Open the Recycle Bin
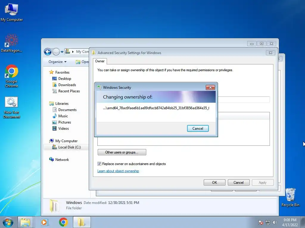305x228 pixels. point(290,197)
